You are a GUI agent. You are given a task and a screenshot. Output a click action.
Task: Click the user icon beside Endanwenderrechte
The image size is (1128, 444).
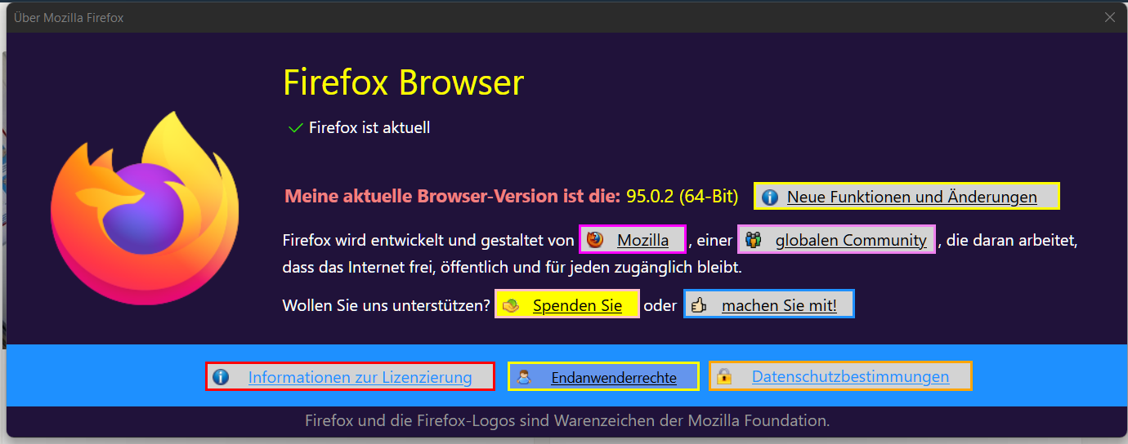pos(524,377)
